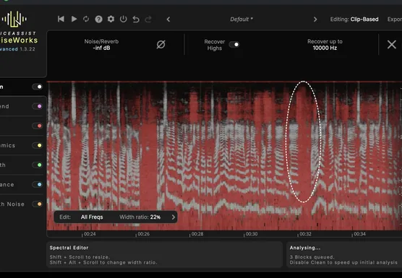Select the Dynamics module label
This screenshot has width=402, height=278.
click(7, 145)
